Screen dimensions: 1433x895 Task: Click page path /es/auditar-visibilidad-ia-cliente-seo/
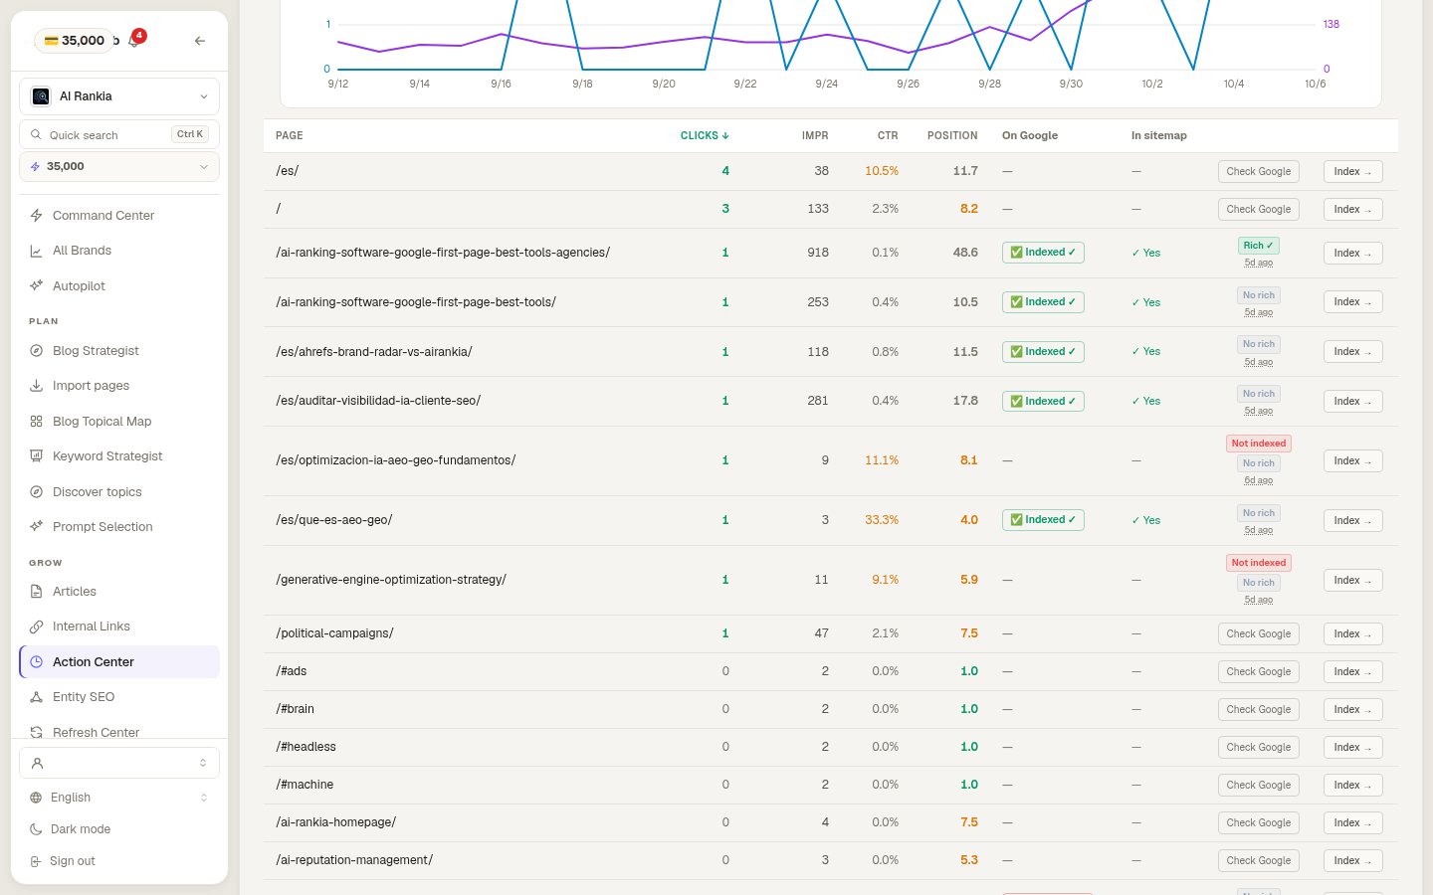(x=378, y=401)
